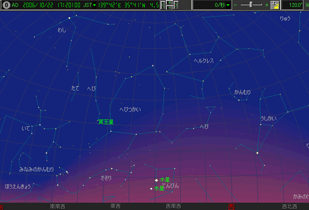Click minus sign beside the zoom slider
Image resolution: width=309 pixels, height=210 pixels.
coord(236,5)
